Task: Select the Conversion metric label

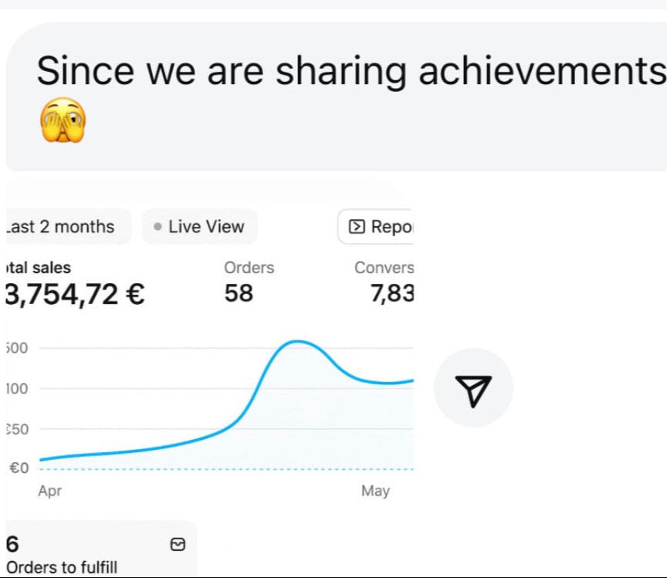Action: pyautogui.click(x=384, y=268)
